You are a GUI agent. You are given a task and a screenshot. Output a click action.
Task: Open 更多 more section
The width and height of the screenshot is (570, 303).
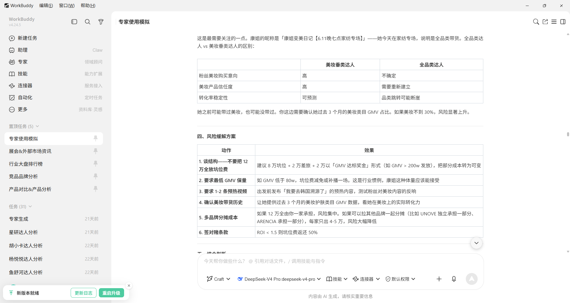tap(56, 109)
